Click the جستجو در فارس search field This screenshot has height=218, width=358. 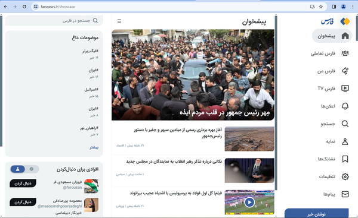(x=54, y=21)
